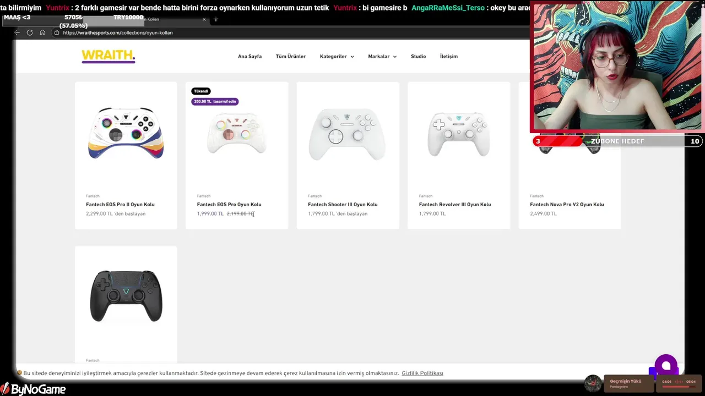Open the purple chat bubble widget

click(x=666, y=366)
